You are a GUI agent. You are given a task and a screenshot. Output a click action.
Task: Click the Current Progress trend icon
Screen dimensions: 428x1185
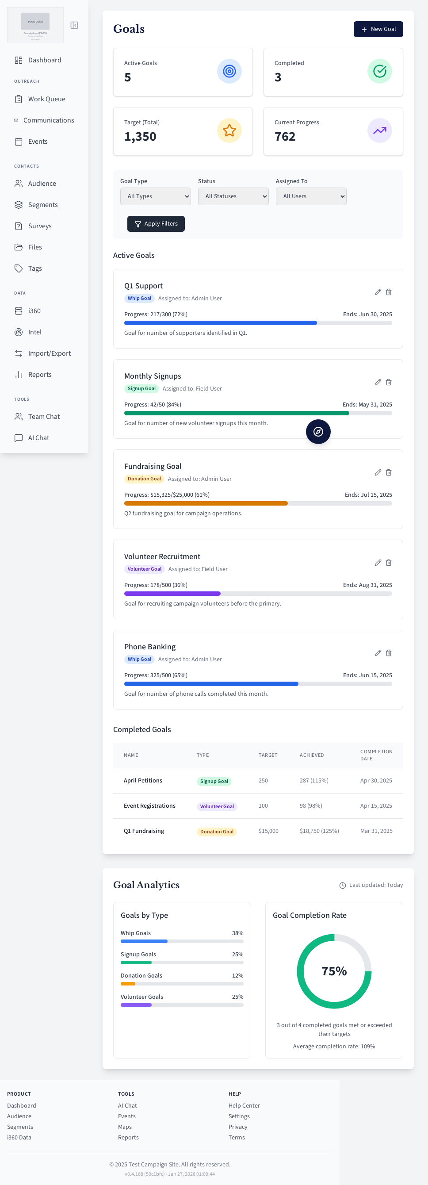coord(379,130)
